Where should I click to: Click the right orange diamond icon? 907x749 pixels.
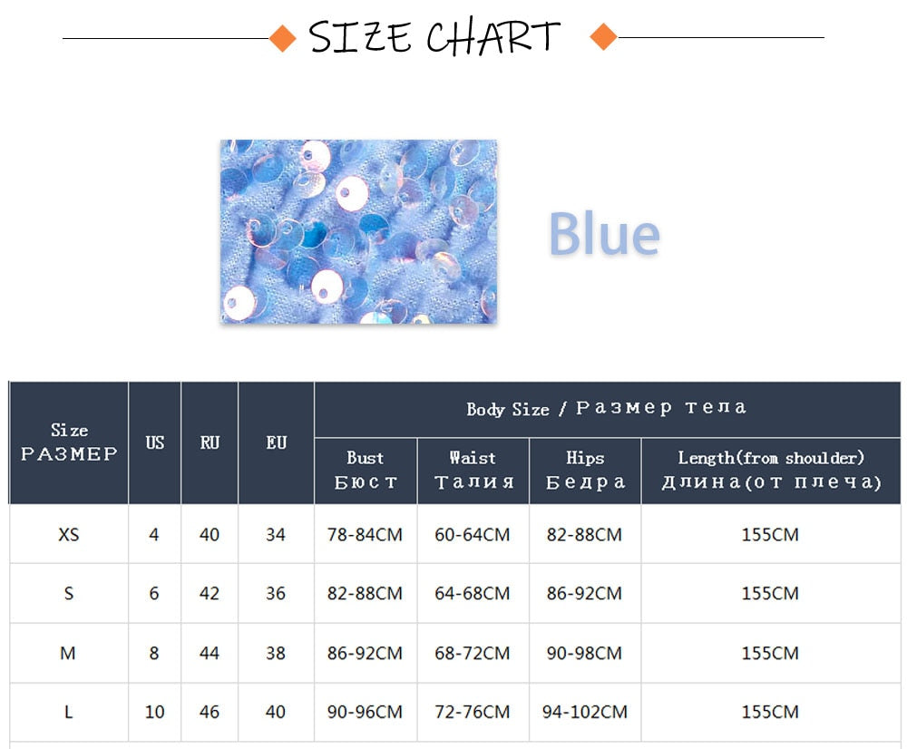click(x=603, y=37)
